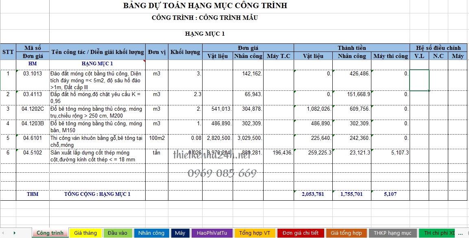
Task: Select code cell 04.1202C
Action: (x=33, y=112)
